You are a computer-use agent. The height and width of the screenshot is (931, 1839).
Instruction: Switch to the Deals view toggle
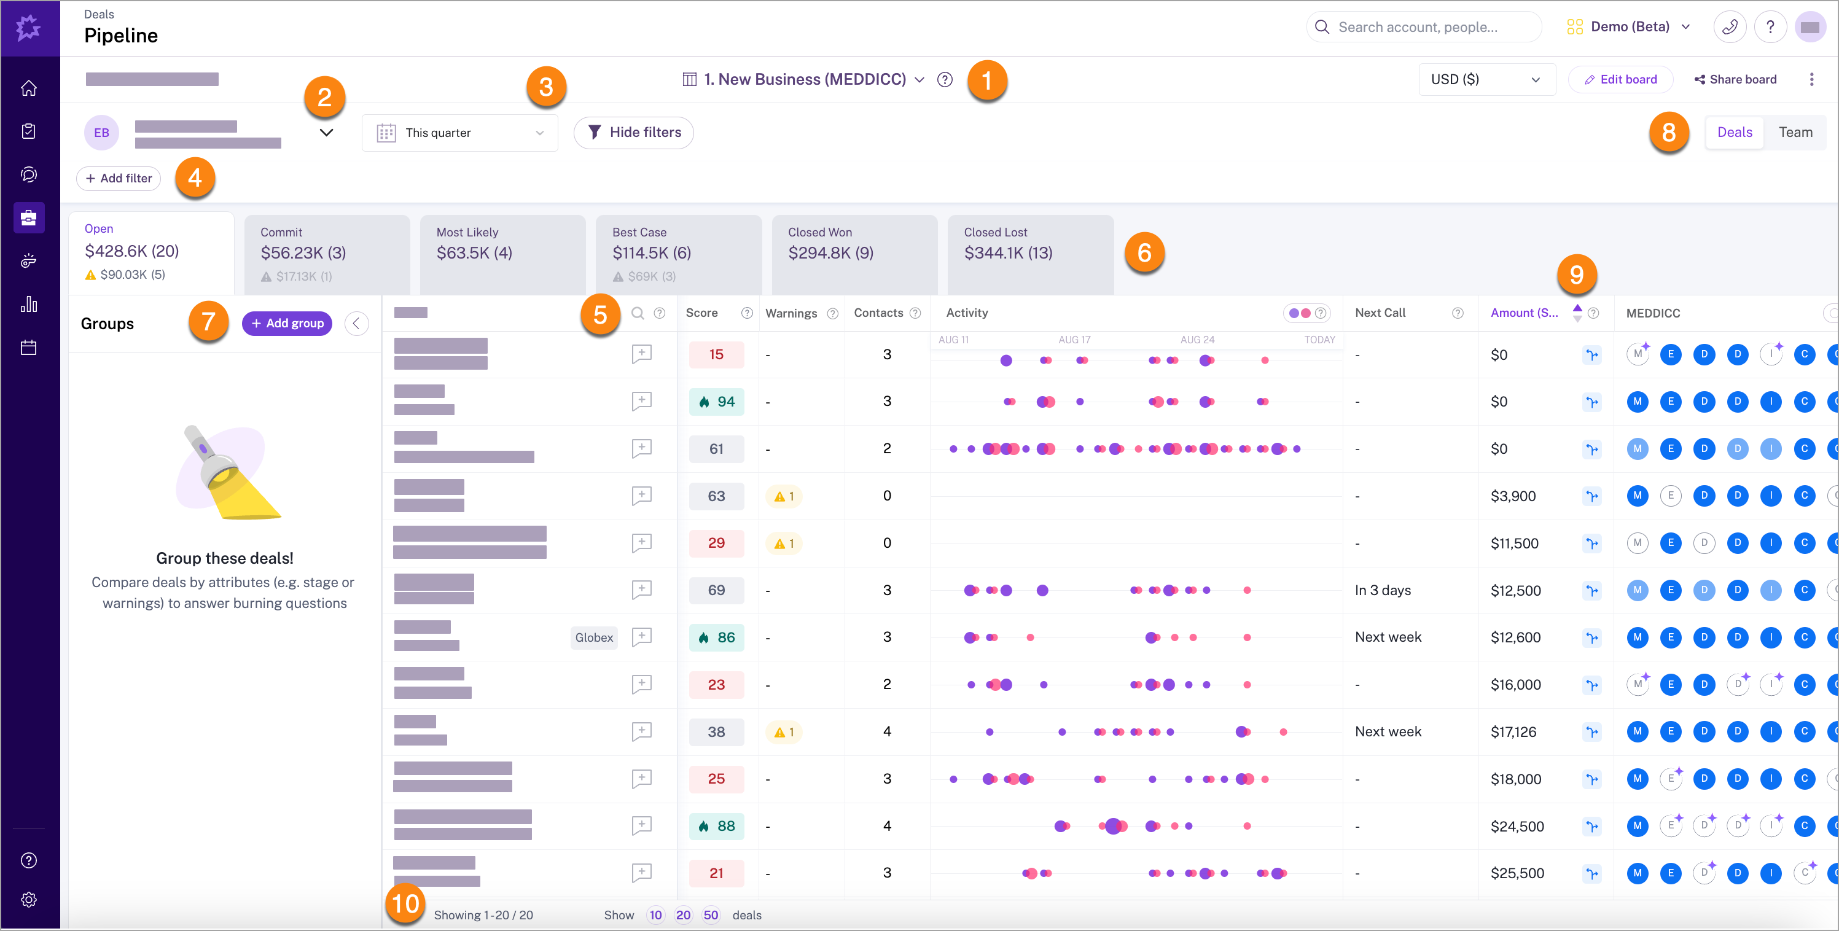pyautogui.click(x=1734, y=132)
